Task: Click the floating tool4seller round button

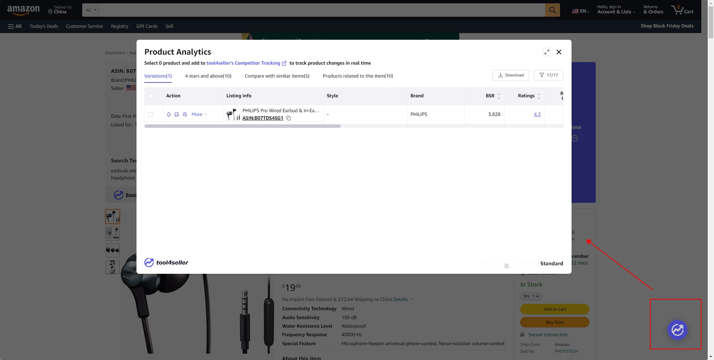Action: pyautogui.click(x=677, y=330)
